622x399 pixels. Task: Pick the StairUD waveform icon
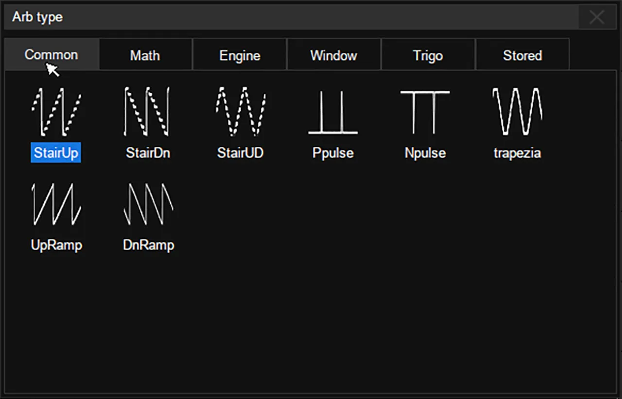tap(240, 111)
